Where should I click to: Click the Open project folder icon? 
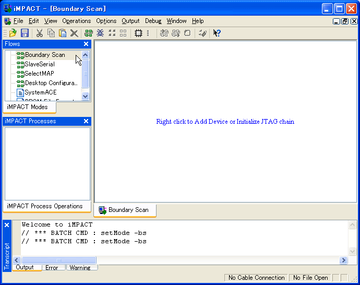click(x=13, y=33)
